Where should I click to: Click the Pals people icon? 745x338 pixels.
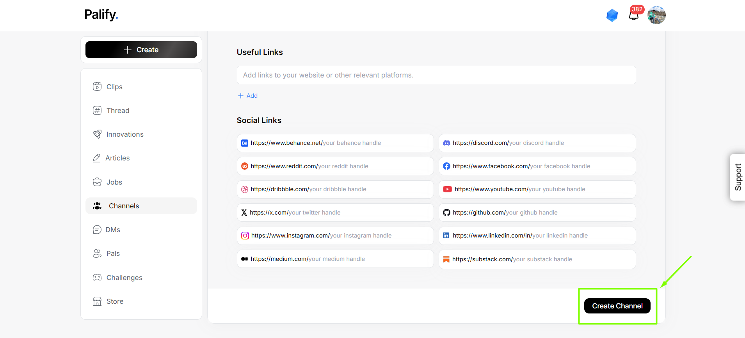tap(97, 253)
